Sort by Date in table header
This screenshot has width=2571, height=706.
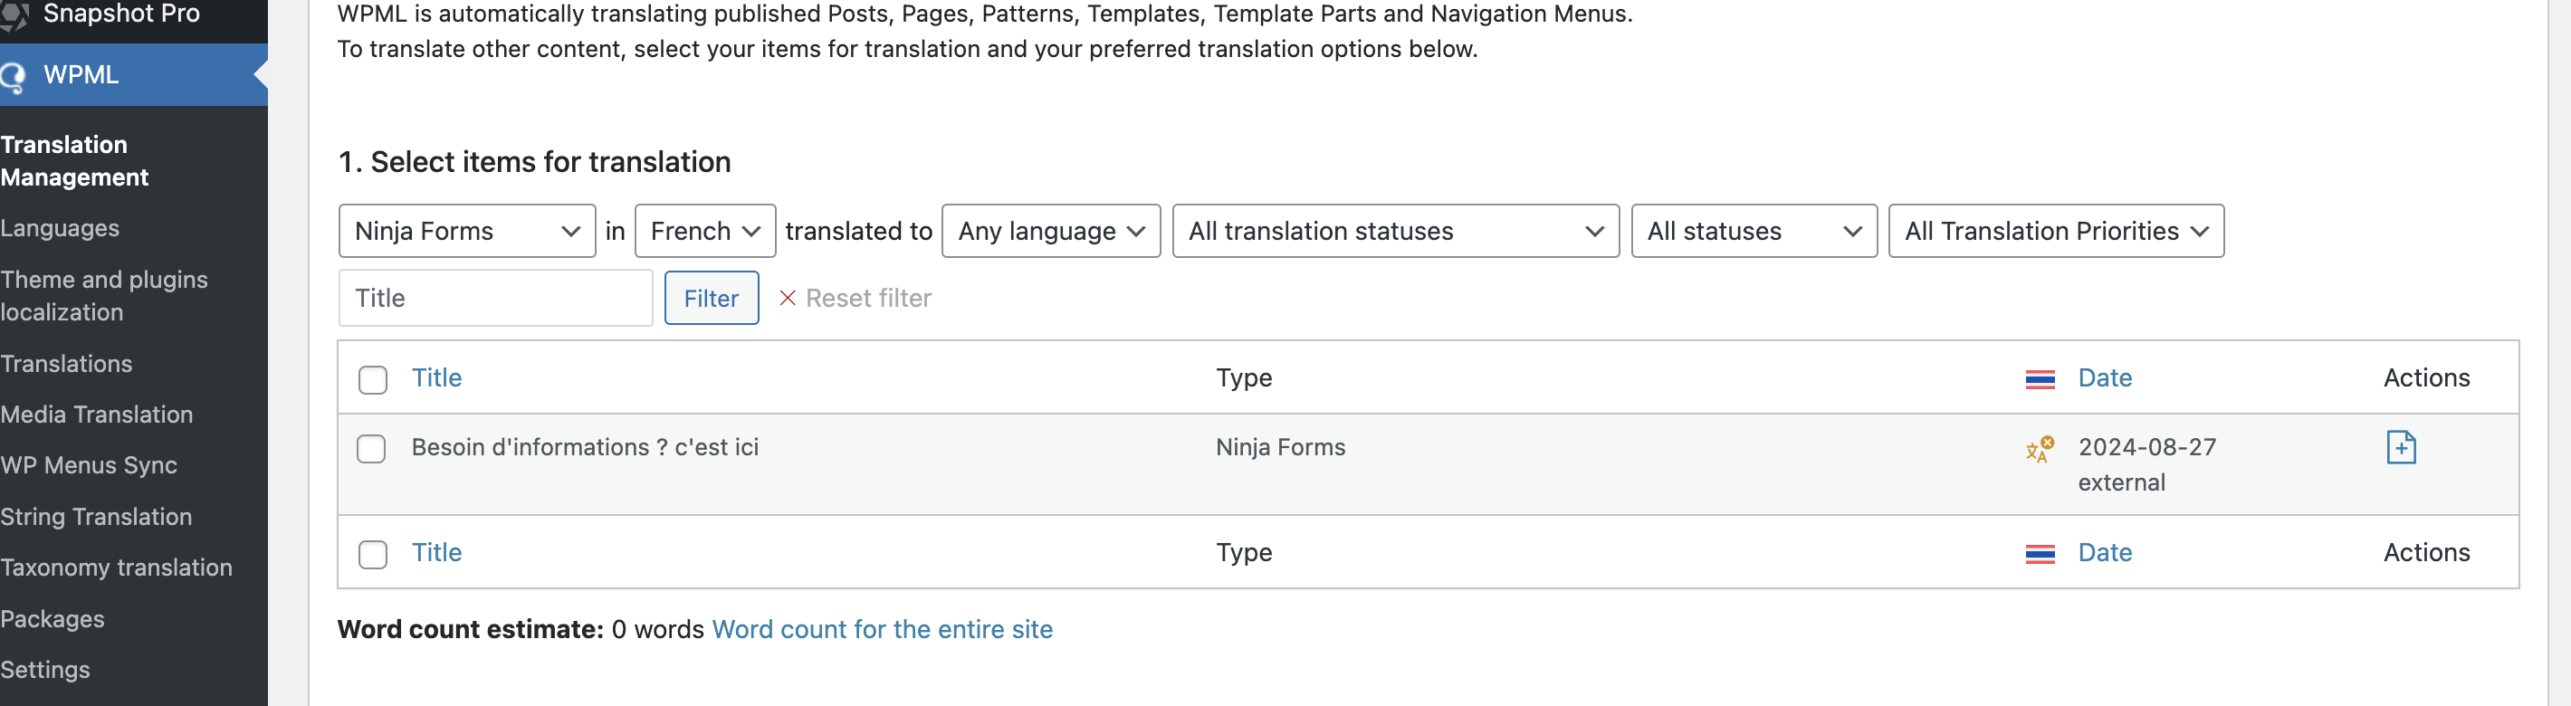2105,377
